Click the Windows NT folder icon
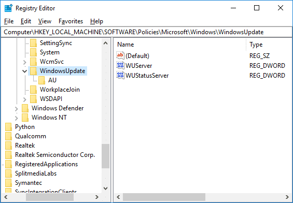293x203 pixels. (x=25, y=118)
